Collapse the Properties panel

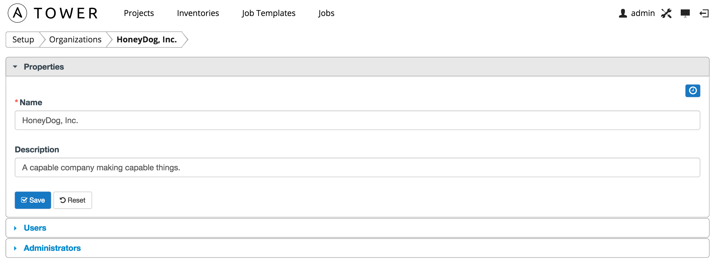pos(44,67)
